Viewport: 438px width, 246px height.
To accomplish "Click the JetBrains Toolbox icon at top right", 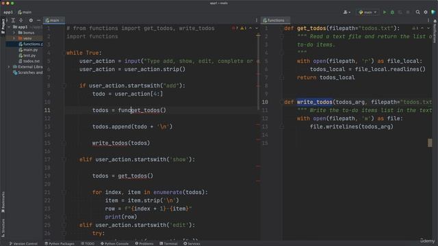I will point(433,12).
